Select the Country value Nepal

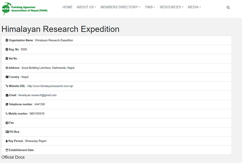(x=25, y=77)
